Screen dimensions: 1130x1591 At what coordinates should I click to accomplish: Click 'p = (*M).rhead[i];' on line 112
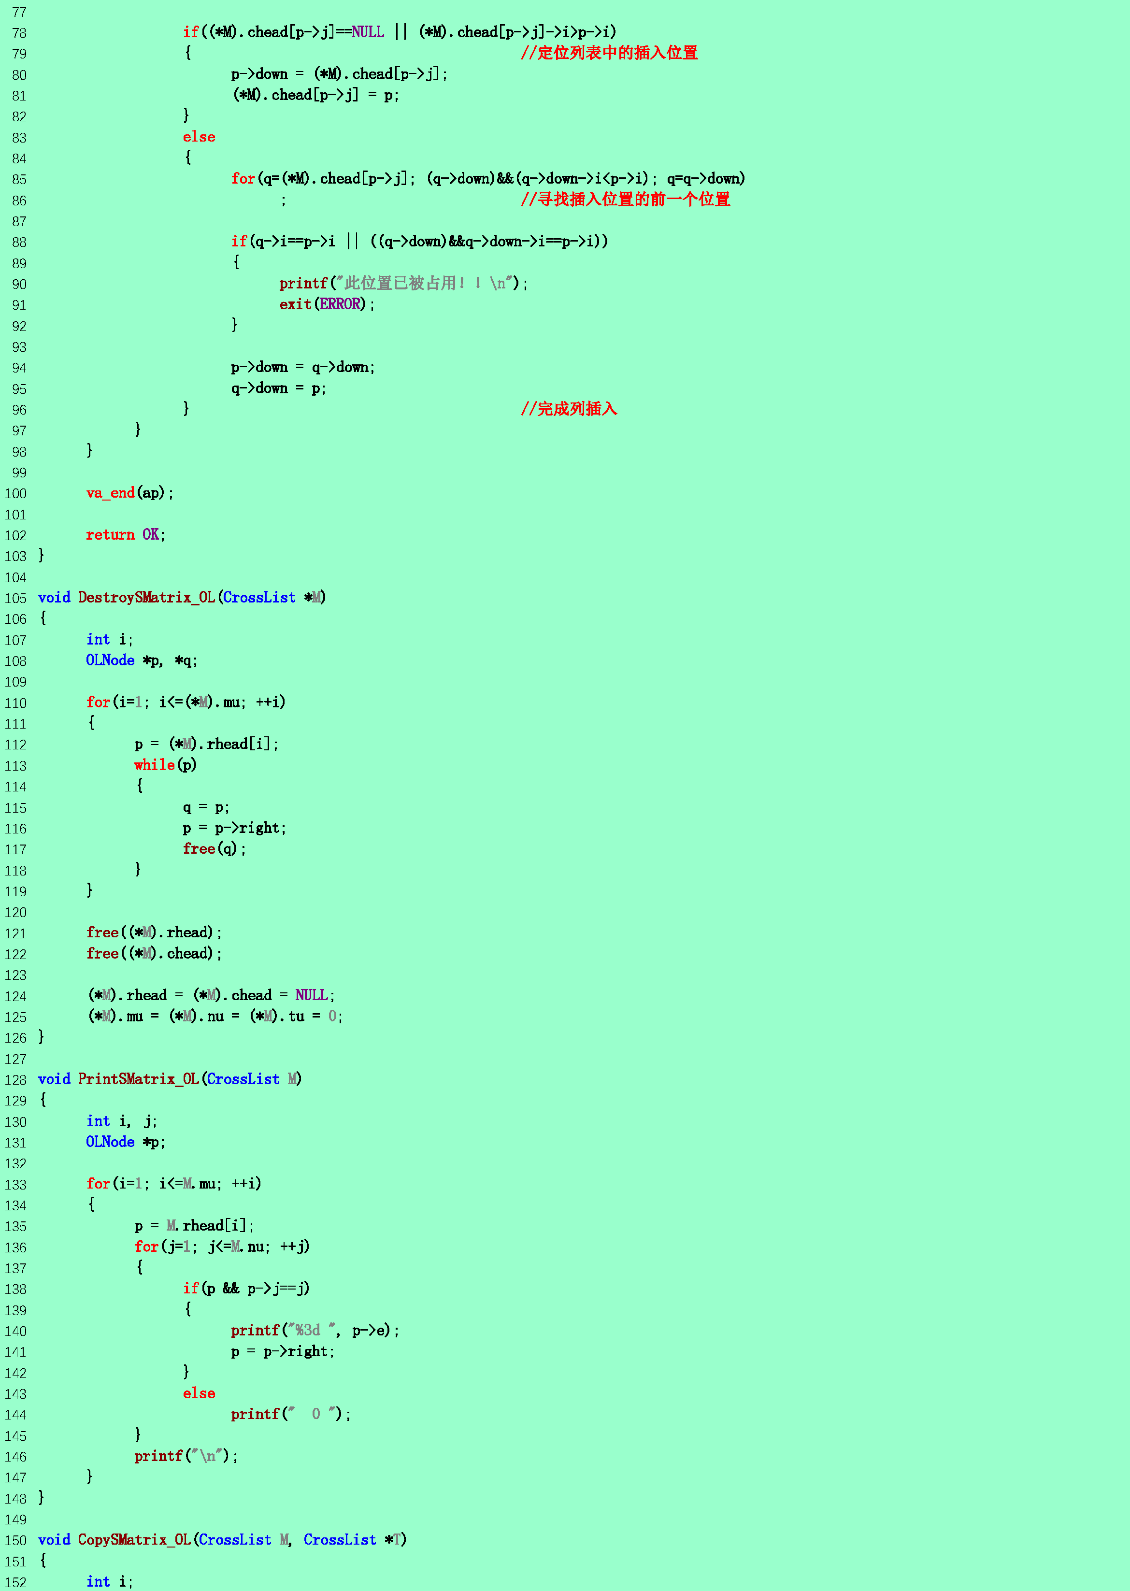[x=207, y=745]
